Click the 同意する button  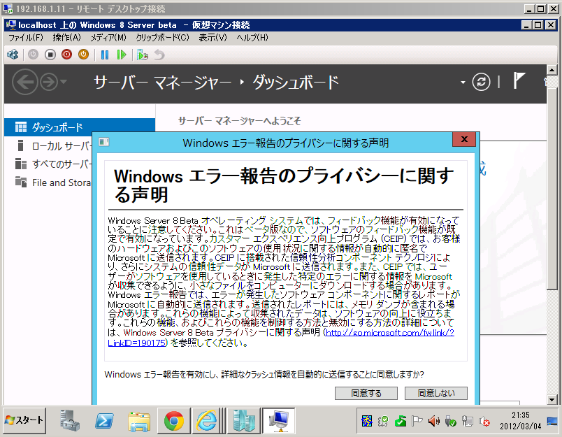click(366, 394)
